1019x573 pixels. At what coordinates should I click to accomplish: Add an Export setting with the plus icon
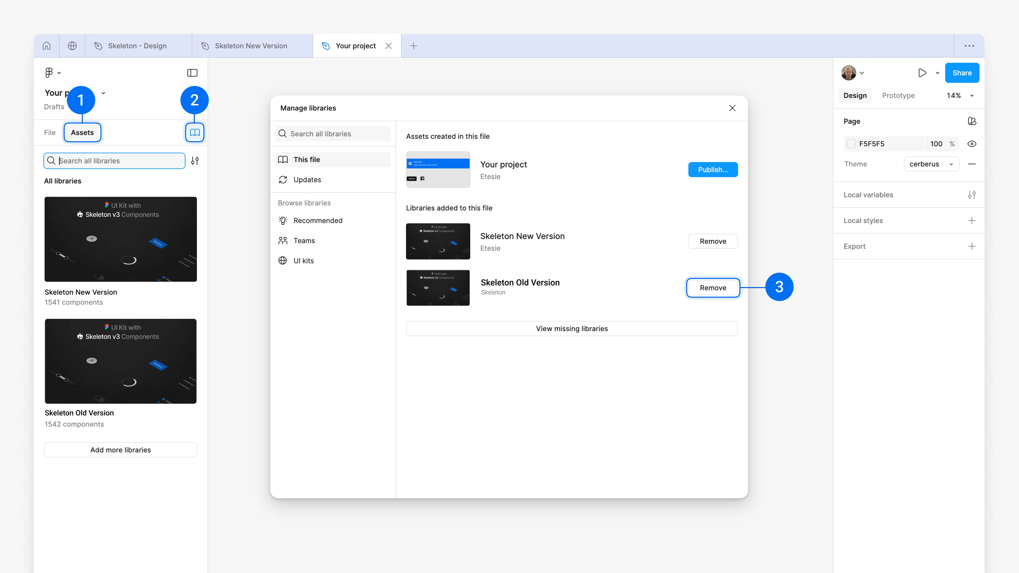[972, 246]
